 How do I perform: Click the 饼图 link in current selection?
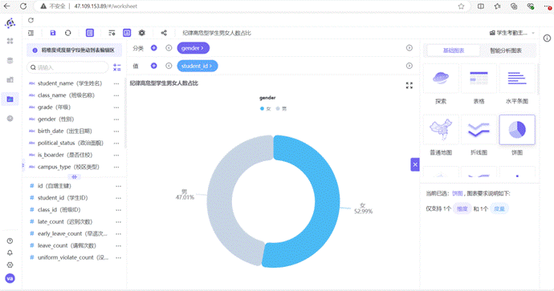tap(457, 193)
